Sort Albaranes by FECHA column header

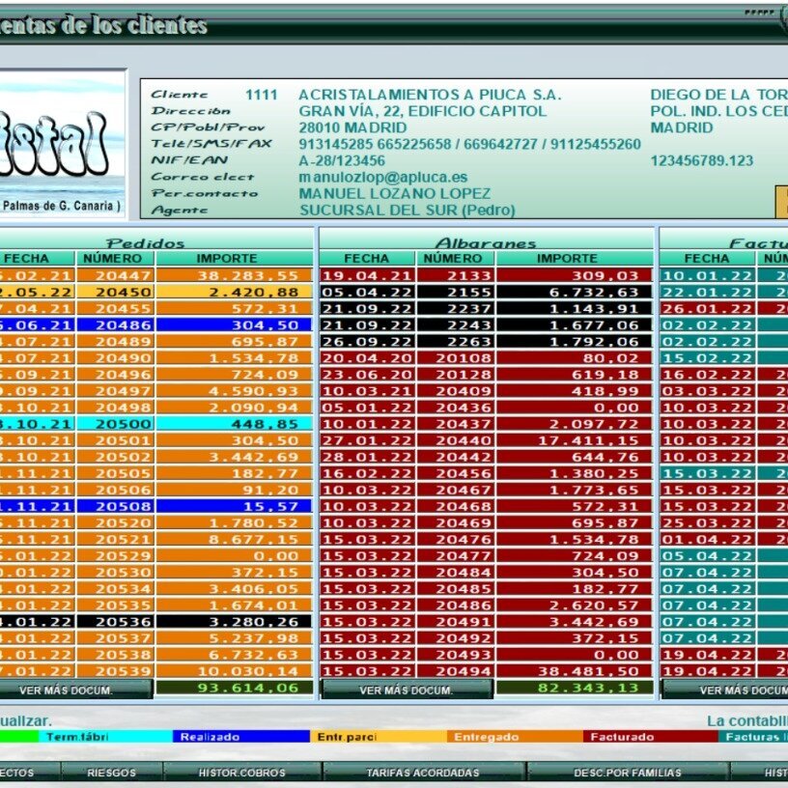[x=367, y=259]
